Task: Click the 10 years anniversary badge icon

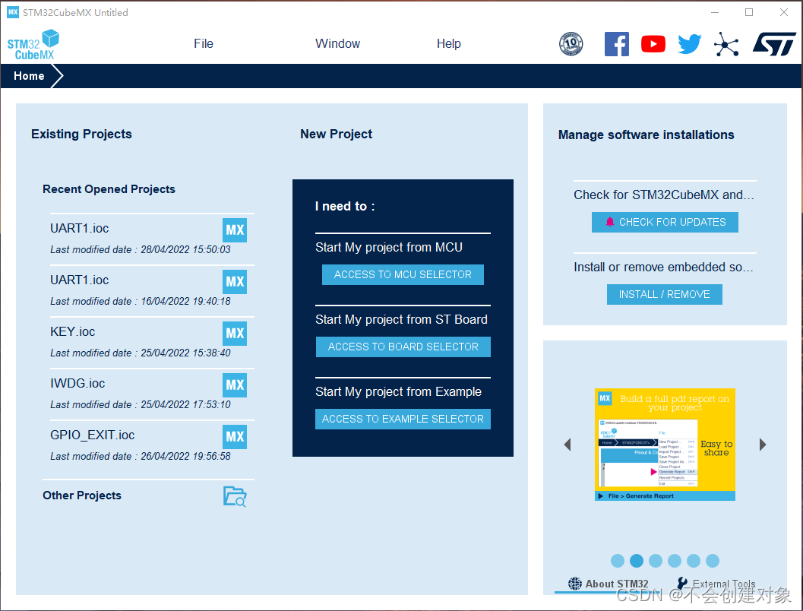Action: [x=571, y=44]
